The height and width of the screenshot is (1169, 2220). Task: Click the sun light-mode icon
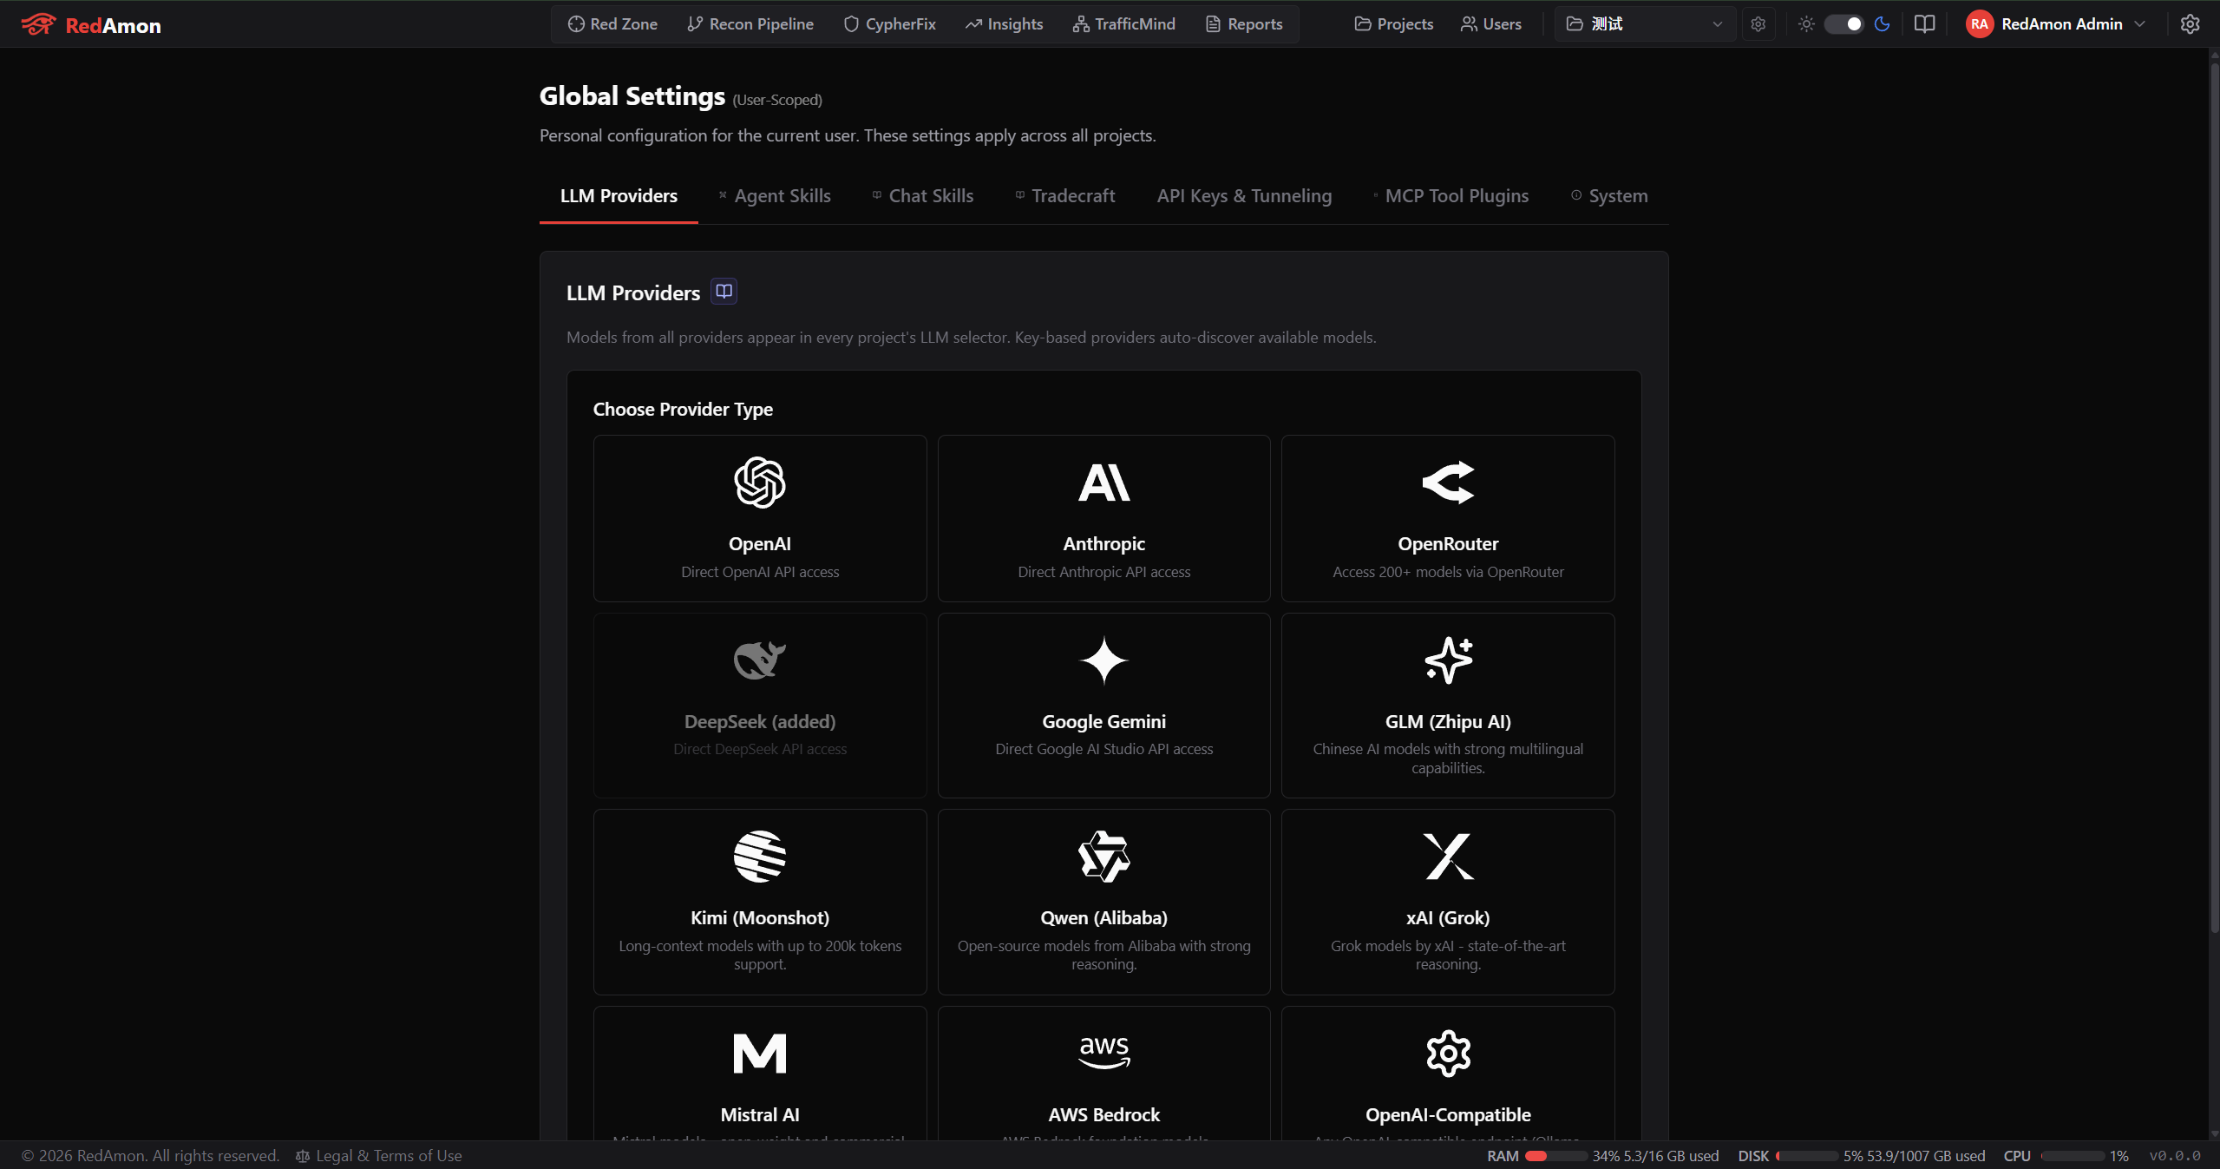coord(1806,24)
